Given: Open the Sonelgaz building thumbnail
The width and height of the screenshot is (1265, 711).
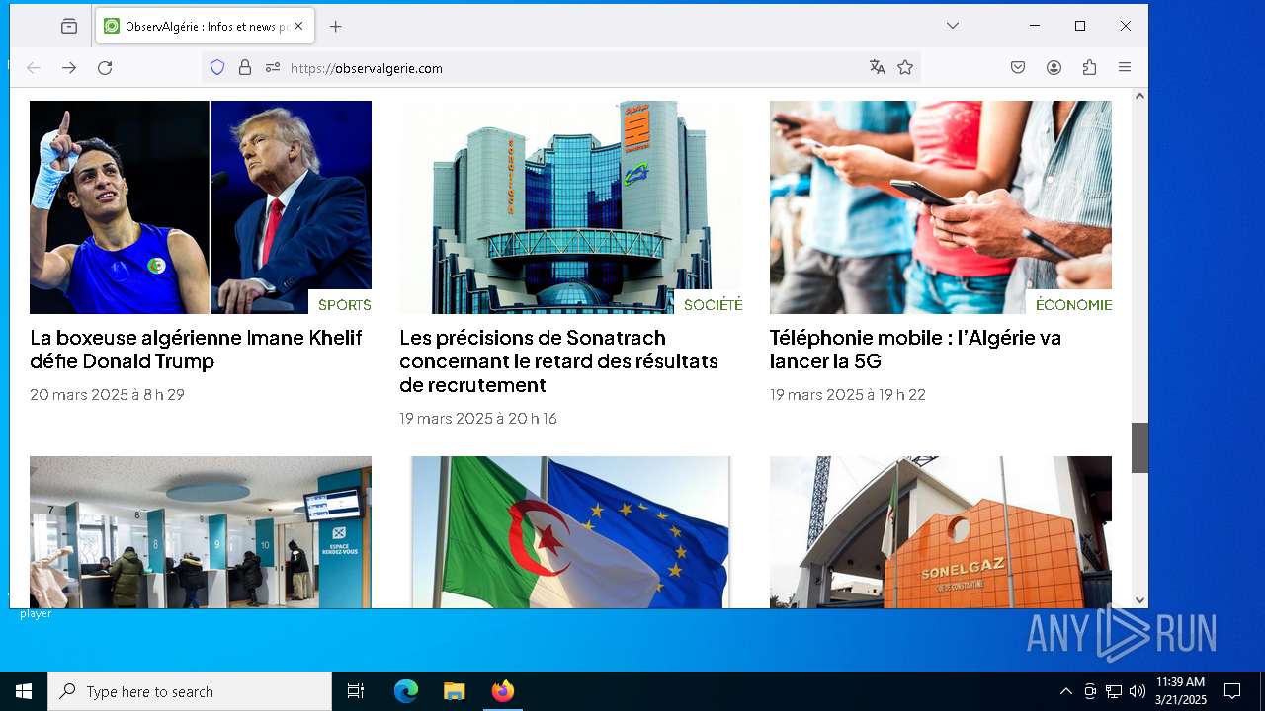Looking at the screenshot, I should tap(941, 532).
